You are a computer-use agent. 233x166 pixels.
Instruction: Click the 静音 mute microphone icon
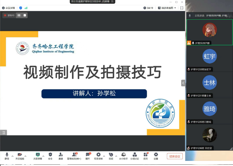pos(7,155)
